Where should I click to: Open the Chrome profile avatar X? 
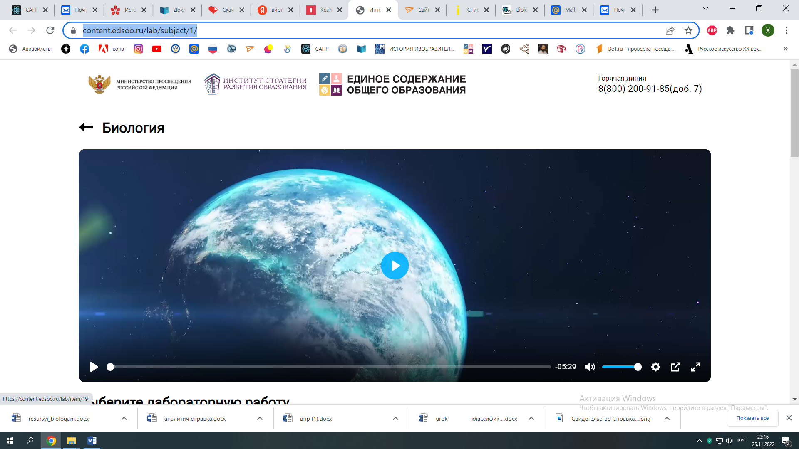click(x=768, y=30)
